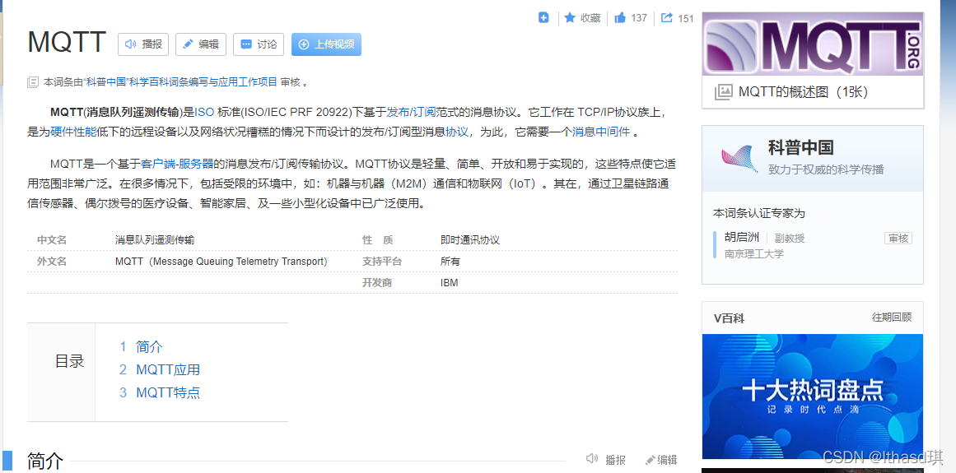This screenshot has width=956, height=473.
Task: Open 往期回顾 in V百科 panel
Action: pos(892,318)
